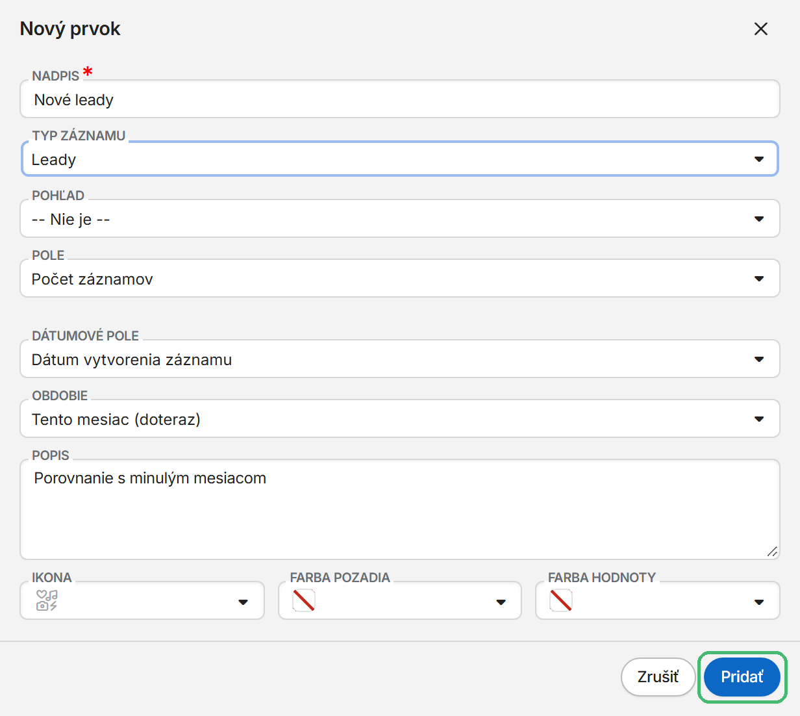Viewport: 800px width, 716px height.
Task: Click the Typ záznamu dropdown arrow
Action: pos(759,159)
